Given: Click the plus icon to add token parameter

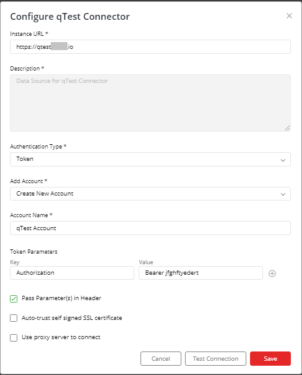Looking at the screenshot, I should pyautogui.click(x=272, y=274).
